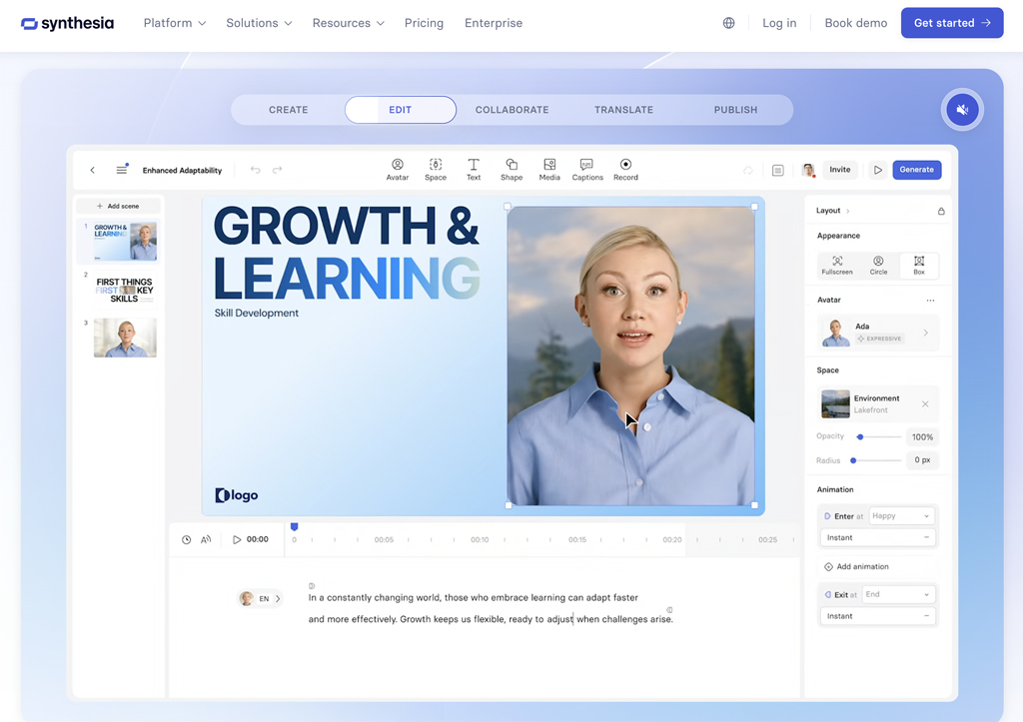Click the globe language icon
This screenshot has width=1023, height=722.
click(x=729, y=23)
